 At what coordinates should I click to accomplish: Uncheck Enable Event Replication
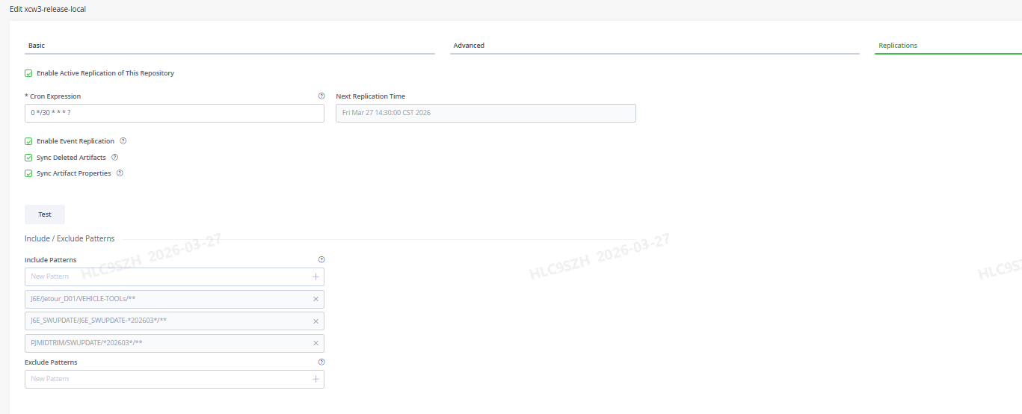[29, 141]
